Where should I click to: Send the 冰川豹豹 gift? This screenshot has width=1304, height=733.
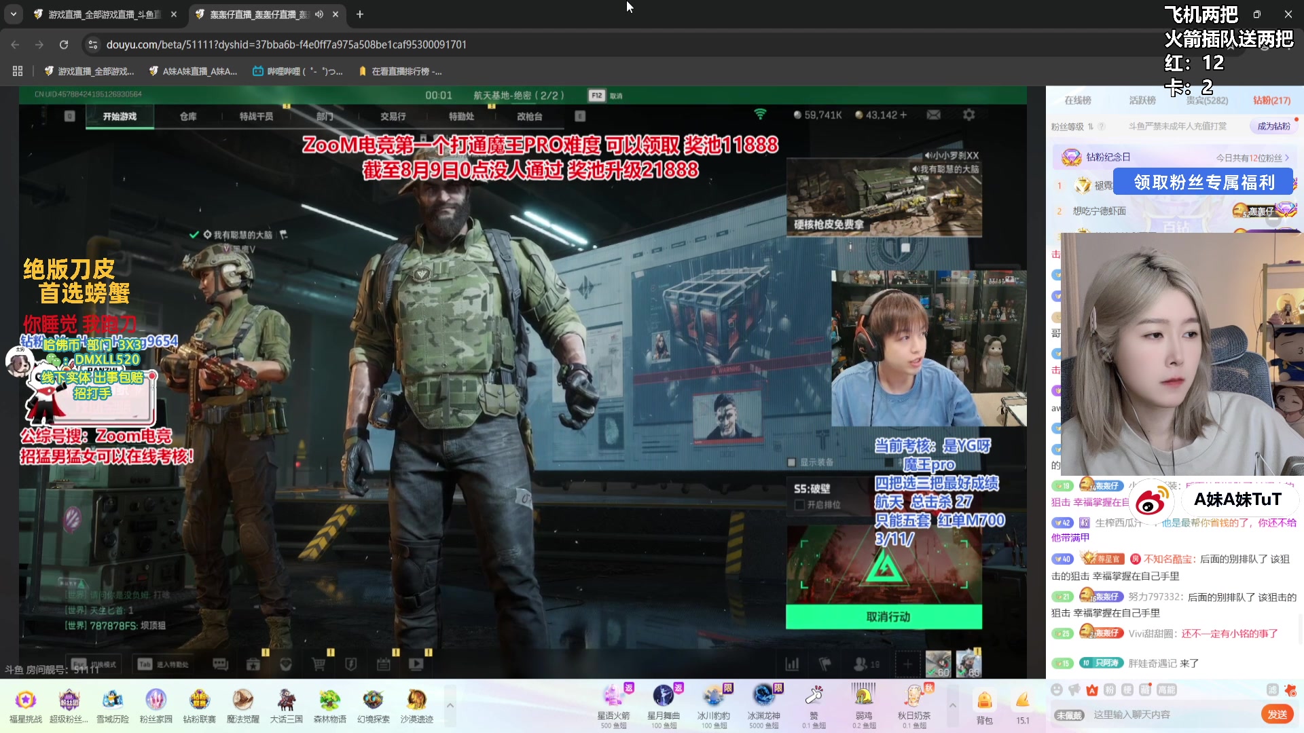pyautogui.click(x=713, y=706)
